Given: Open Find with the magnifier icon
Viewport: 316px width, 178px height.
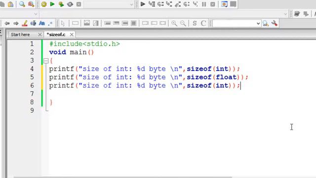Looking at the screenshot, I should pyautogui.click(x=22, y=4).
